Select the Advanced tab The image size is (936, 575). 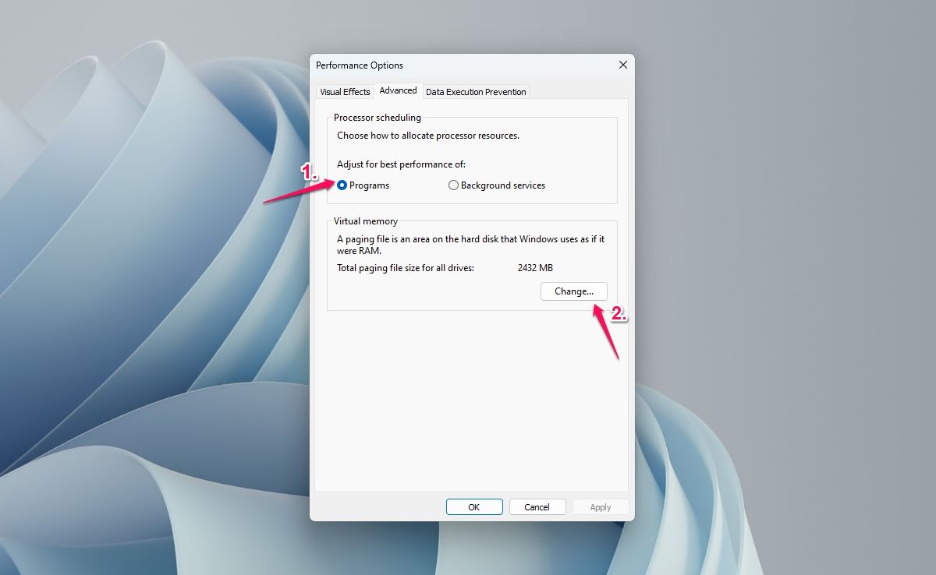coord(398,90)
